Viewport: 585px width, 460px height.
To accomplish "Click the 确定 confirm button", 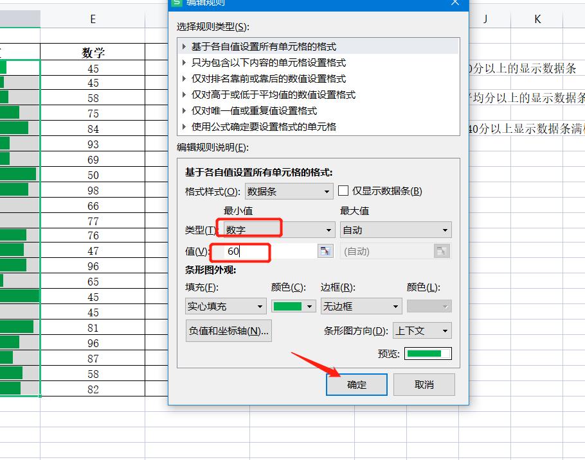I will (356, 384).
